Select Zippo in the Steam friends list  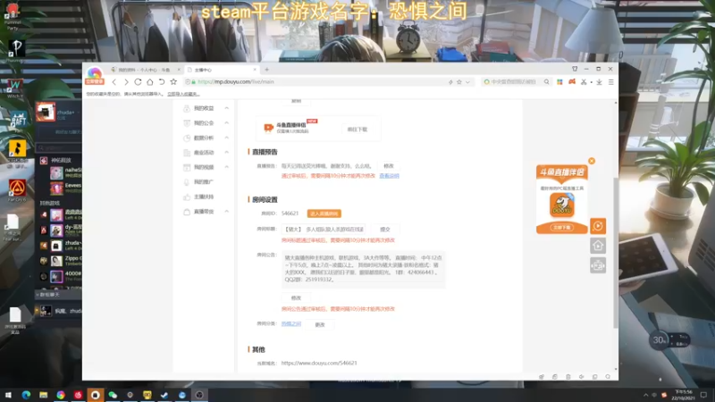(66, 261)
